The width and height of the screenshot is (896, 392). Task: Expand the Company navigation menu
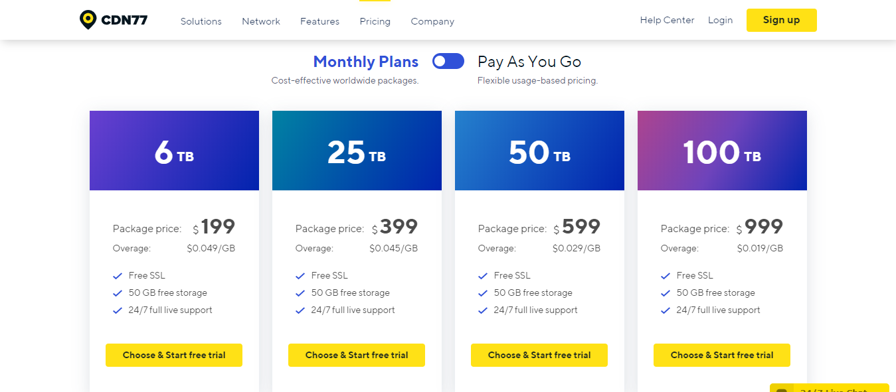click(432, 21)
